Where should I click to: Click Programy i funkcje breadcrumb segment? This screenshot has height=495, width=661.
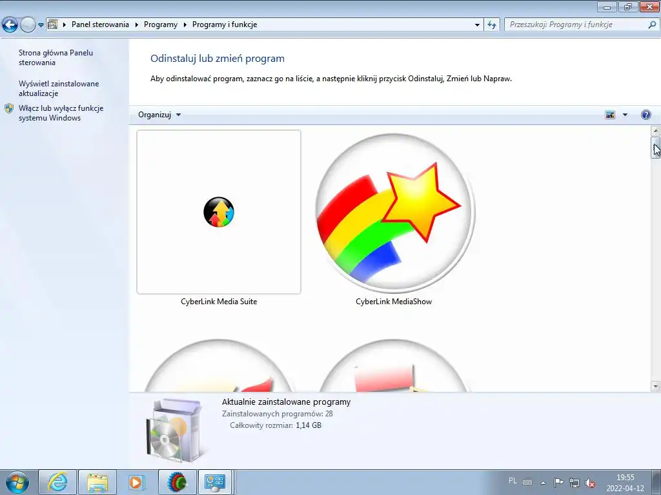pyautogui.click(x=225, y=24)
